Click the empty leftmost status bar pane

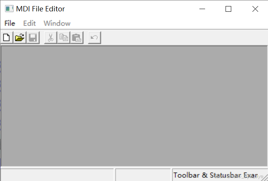coord(57,175)
